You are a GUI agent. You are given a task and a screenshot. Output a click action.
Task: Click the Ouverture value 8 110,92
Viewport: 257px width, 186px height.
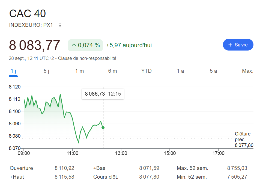64,168
